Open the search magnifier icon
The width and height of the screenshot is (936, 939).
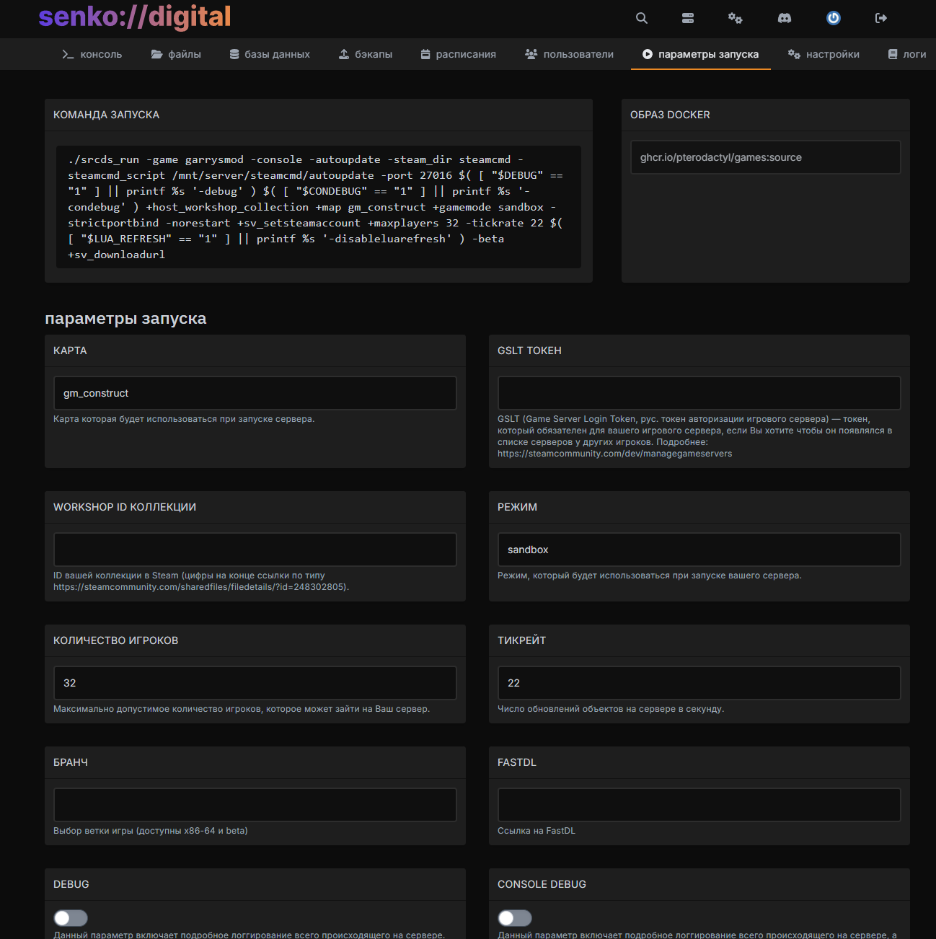(641, 18)
